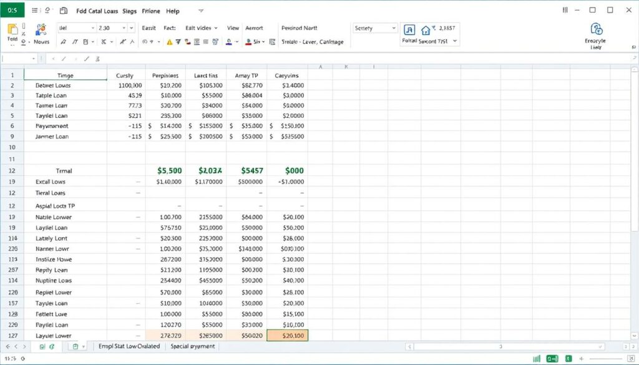Click the funnel filter icon

pos(178,42)
